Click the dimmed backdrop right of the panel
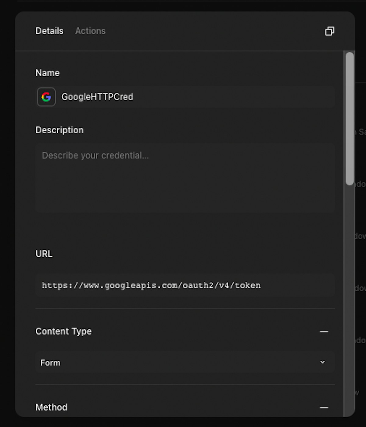Image resolution: width=366 pixels, height=427 pixels. [361, 214]
